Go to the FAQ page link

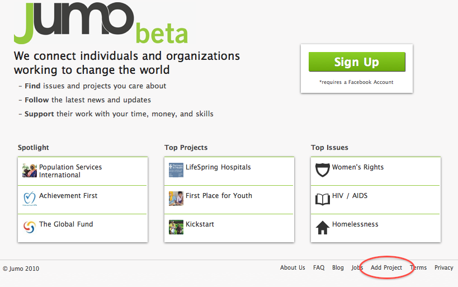click(x=319, y=268)
